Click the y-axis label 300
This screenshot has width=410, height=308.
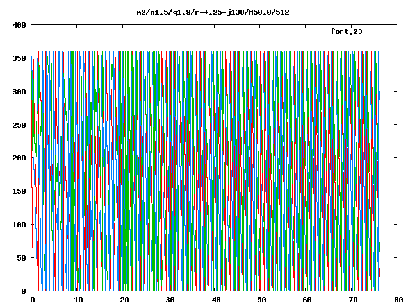(19, 92)
